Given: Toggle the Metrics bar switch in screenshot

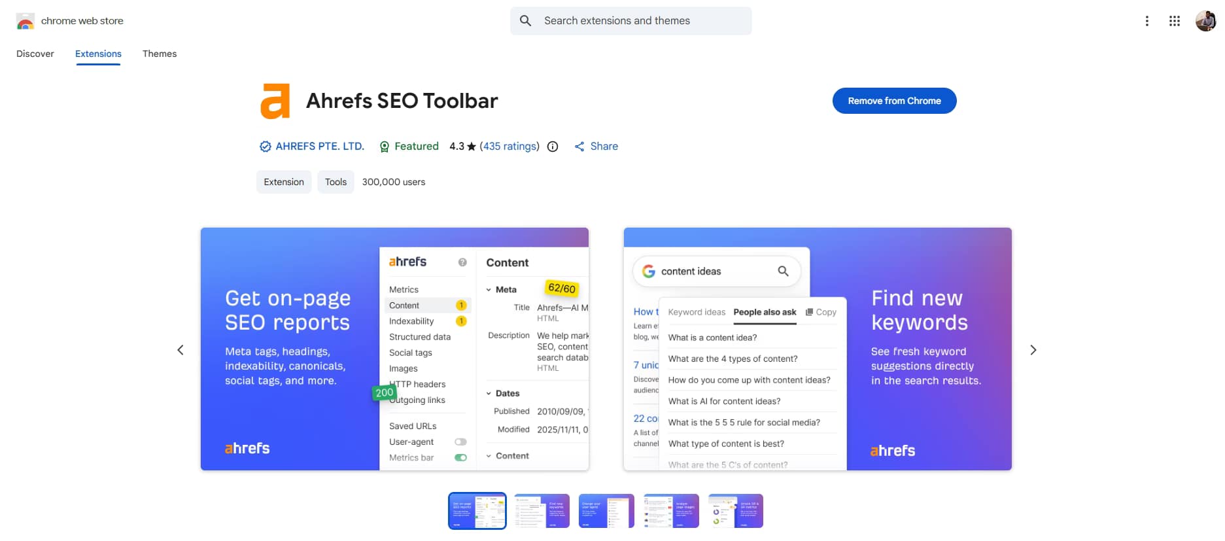Looking at the screenshot, I should point(460,458).
